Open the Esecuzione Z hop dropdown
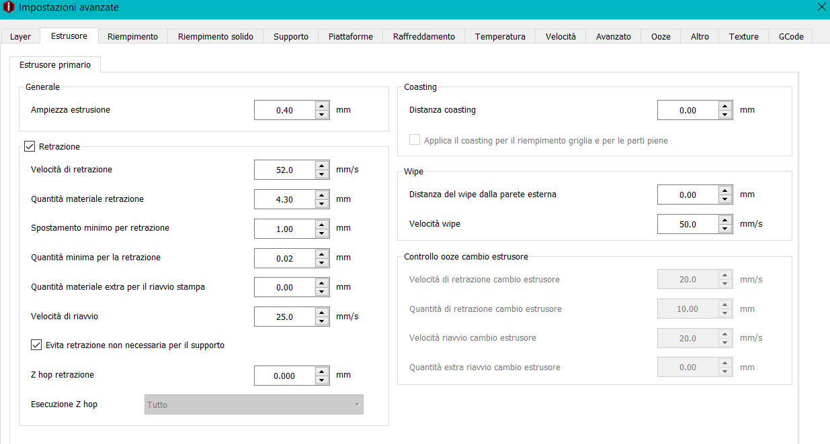830x444 pixels. [253, 404]
